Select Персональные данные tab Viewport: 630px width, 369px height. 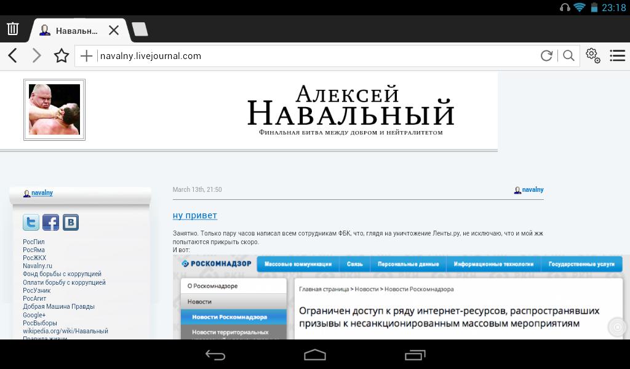tap(409, 264)
